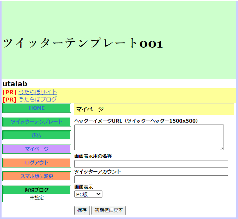Click the ログアウト menu button
This screenshot has width=238, height=219.
click(37, 162)
